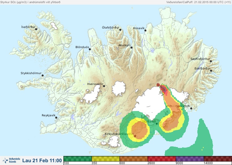Image resolution: width=232 pixels, height=165 pixels.
Task: Click the 'Ólafsfjörður' label text
Action: (111, 28)
